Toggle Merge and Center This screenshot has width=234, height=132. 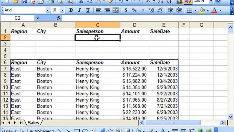coord(116,10)
